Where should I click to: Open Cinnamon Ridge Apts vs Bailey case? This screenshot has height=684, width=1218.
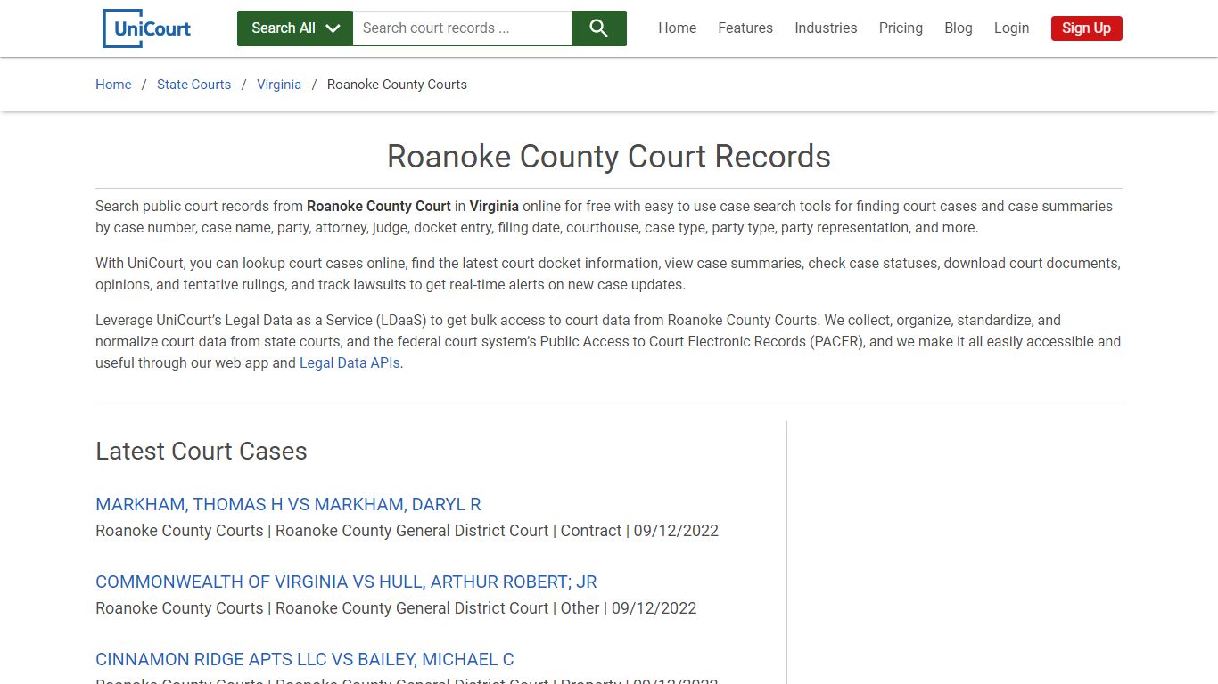[x=305, y=659]
